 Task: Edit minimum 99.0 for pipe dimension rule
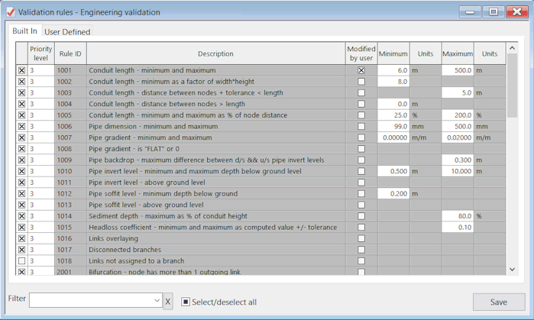point(393,126)
